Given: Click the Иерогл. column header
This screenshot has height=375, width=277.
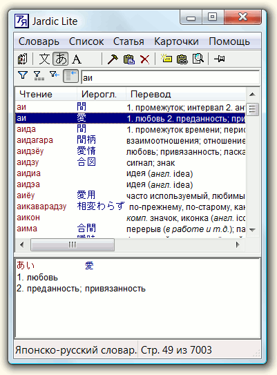Looking at the screenshot, I should [x=102, y=94].
